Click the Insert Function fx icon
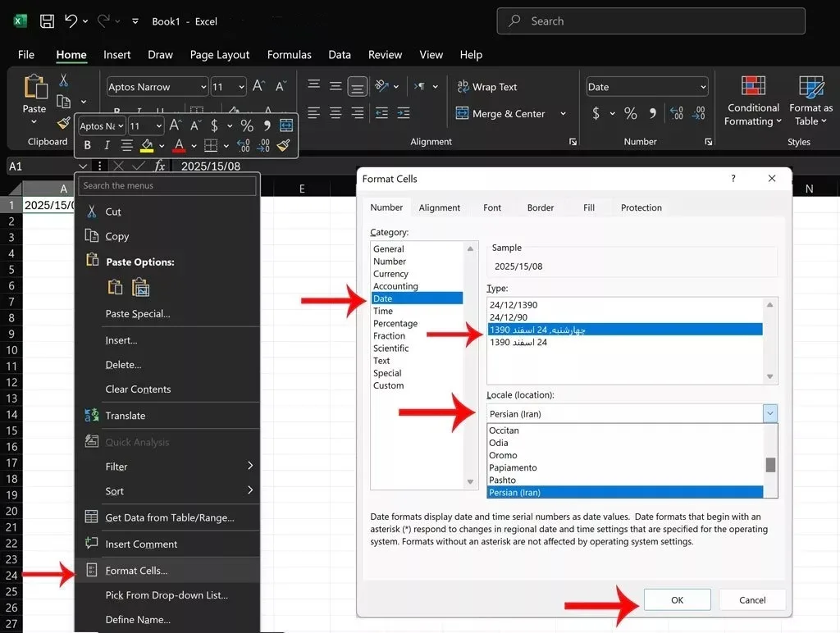 (160, 166)
